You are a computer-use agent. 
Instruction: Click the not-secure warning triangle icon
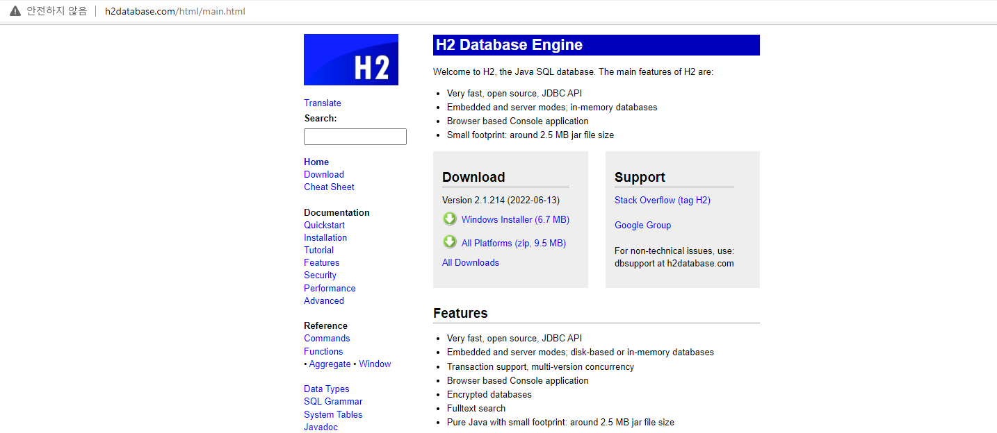[x=15, y=11]
